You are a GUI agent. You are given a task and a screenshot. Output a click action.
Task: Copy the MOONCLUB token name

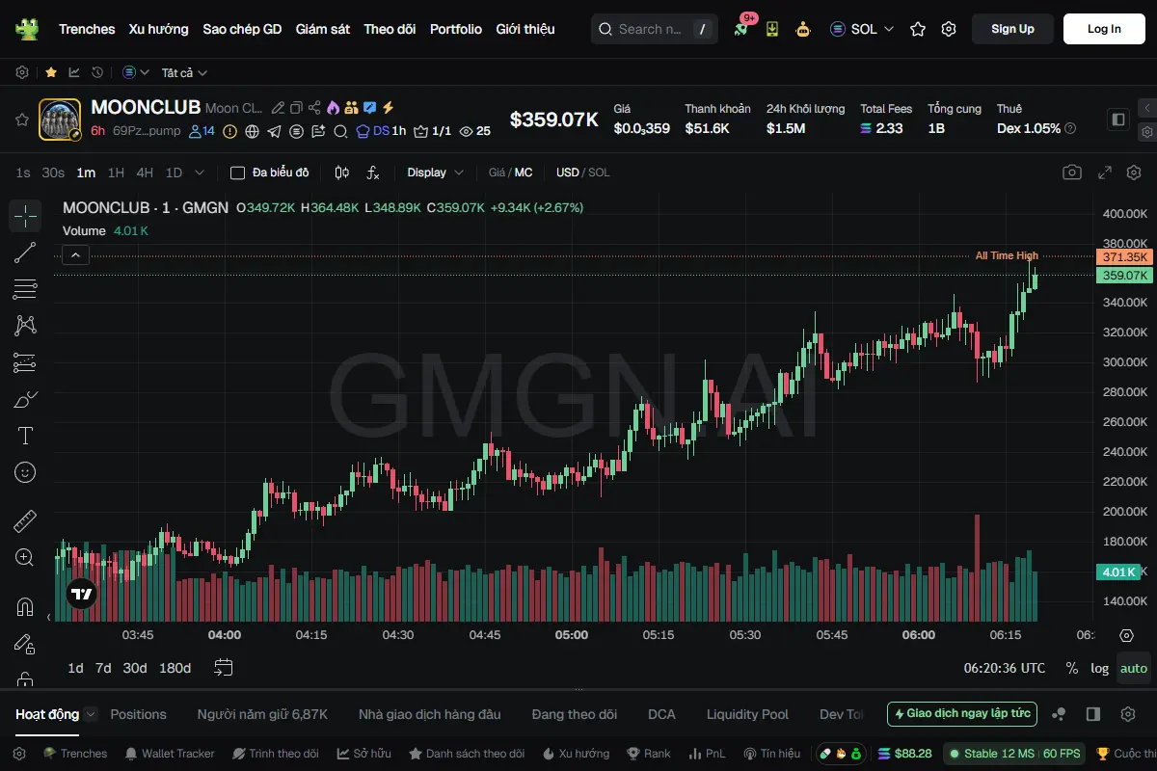coord(296,108)
